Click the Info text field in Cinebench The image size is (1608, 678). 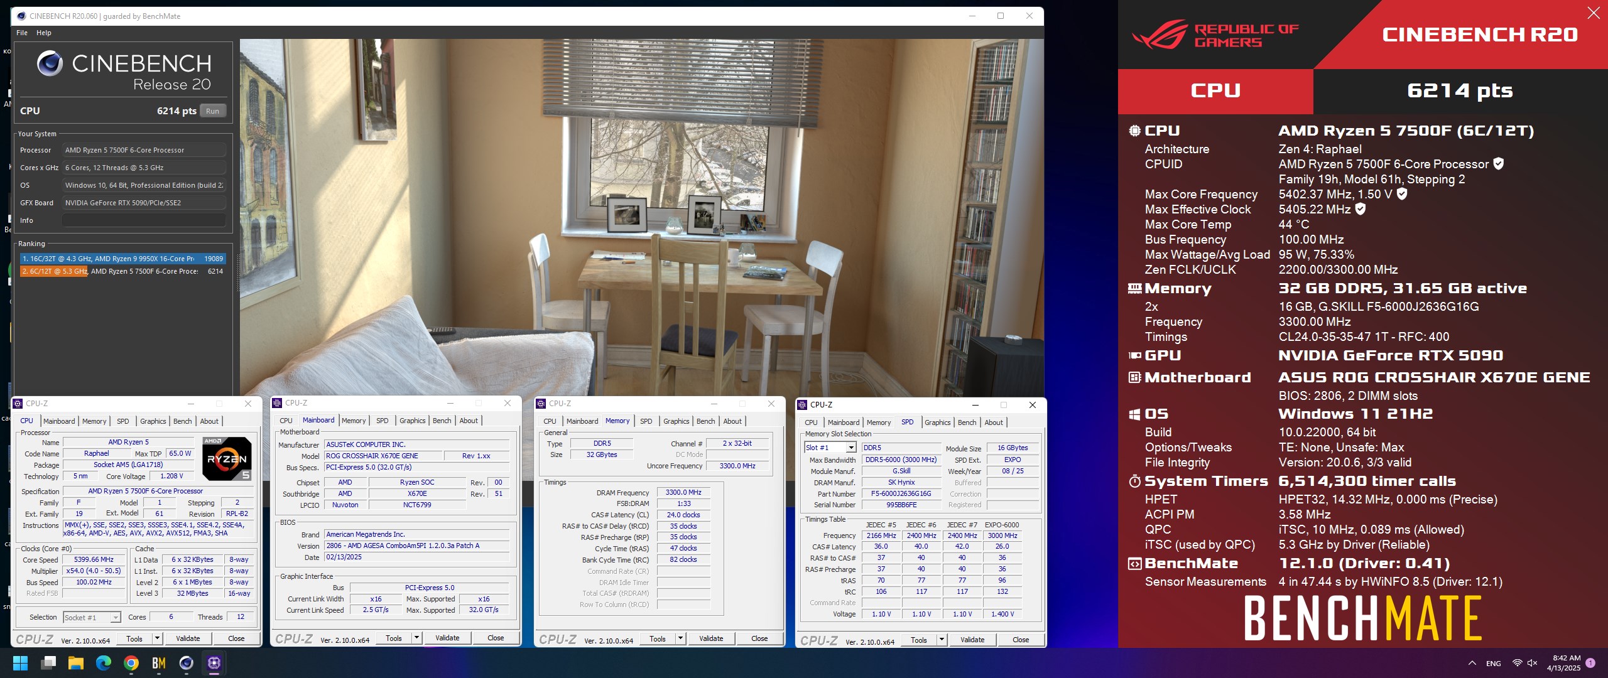(144, 220)
